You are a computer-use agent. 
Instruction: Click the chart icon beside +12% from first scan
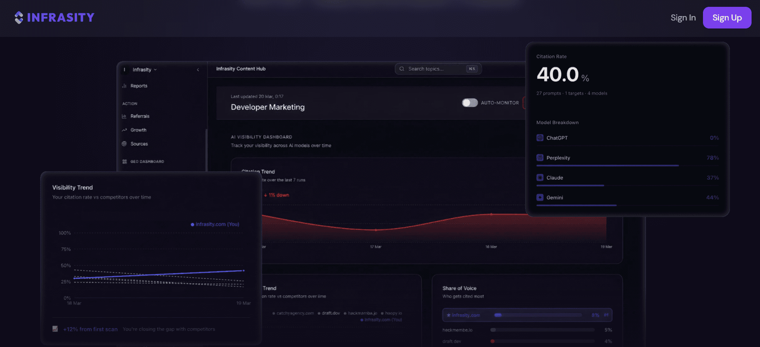click(55, 329)
